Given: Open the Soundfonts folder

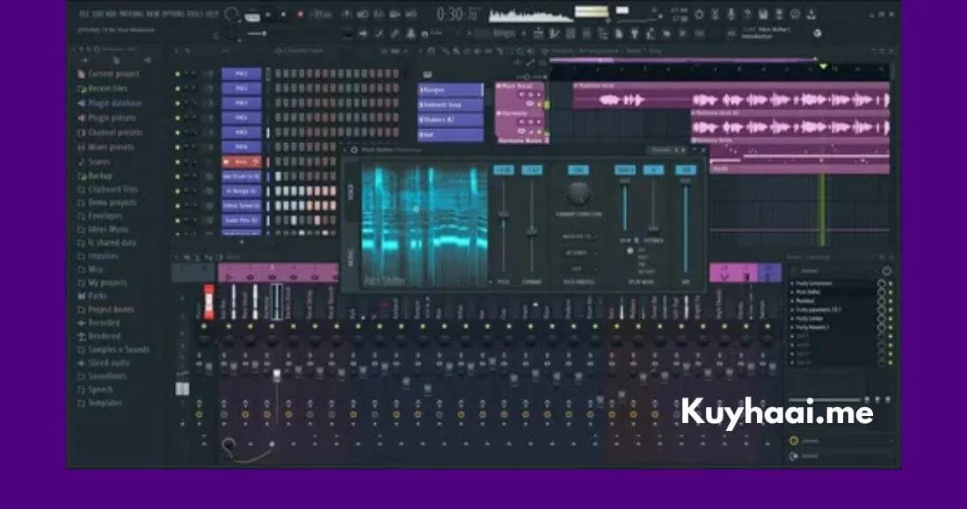Looking at the screenshot, I should pos(102,376).
